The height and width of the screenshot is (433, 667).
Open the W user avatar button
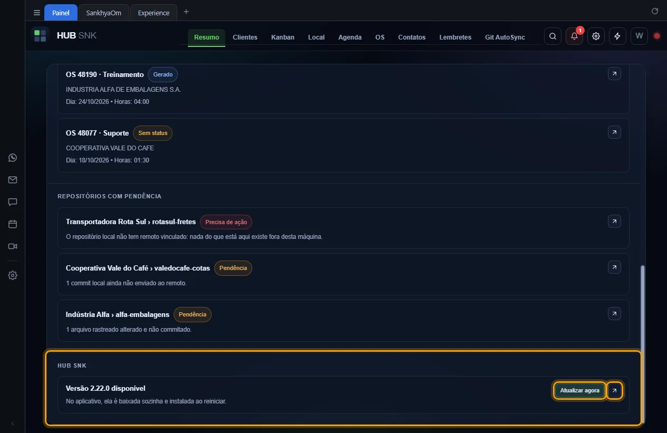[640, 36]
